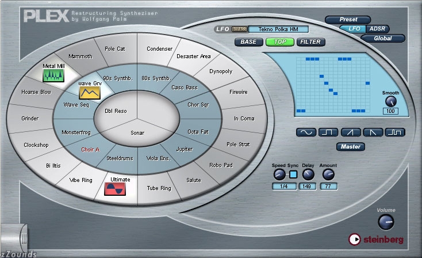Click the red Ultimate sine waveform icon
422x258 pixels.
pos(115,189)
